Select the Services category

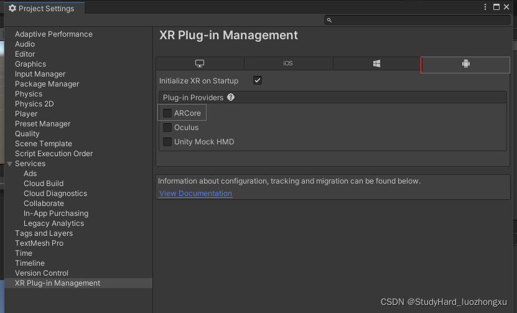click(30, 164)
